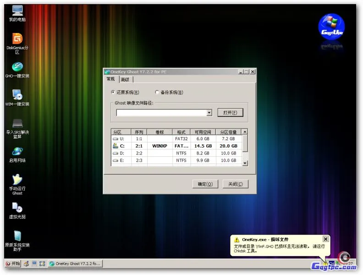This screenshot has width=363, height=275.
Task: Click partition list scroll down arrow
Action: click(245, 163)
